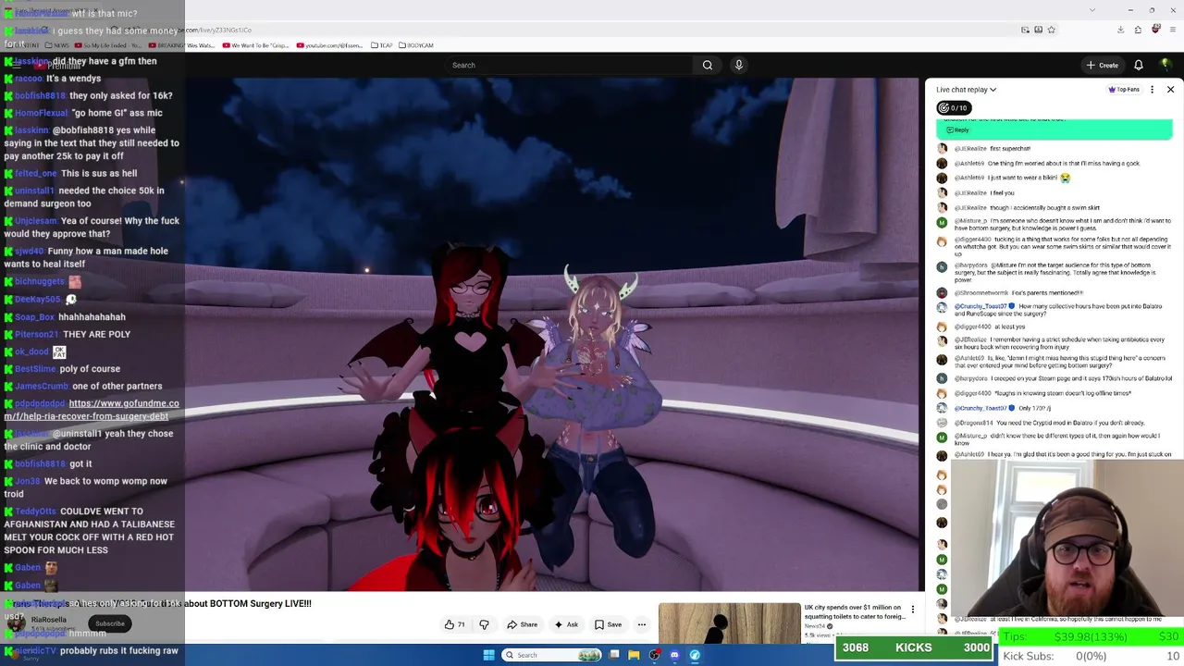Open more actions ellipsis under video
Screen dimensions: 1184x666
tap(641, 624)
